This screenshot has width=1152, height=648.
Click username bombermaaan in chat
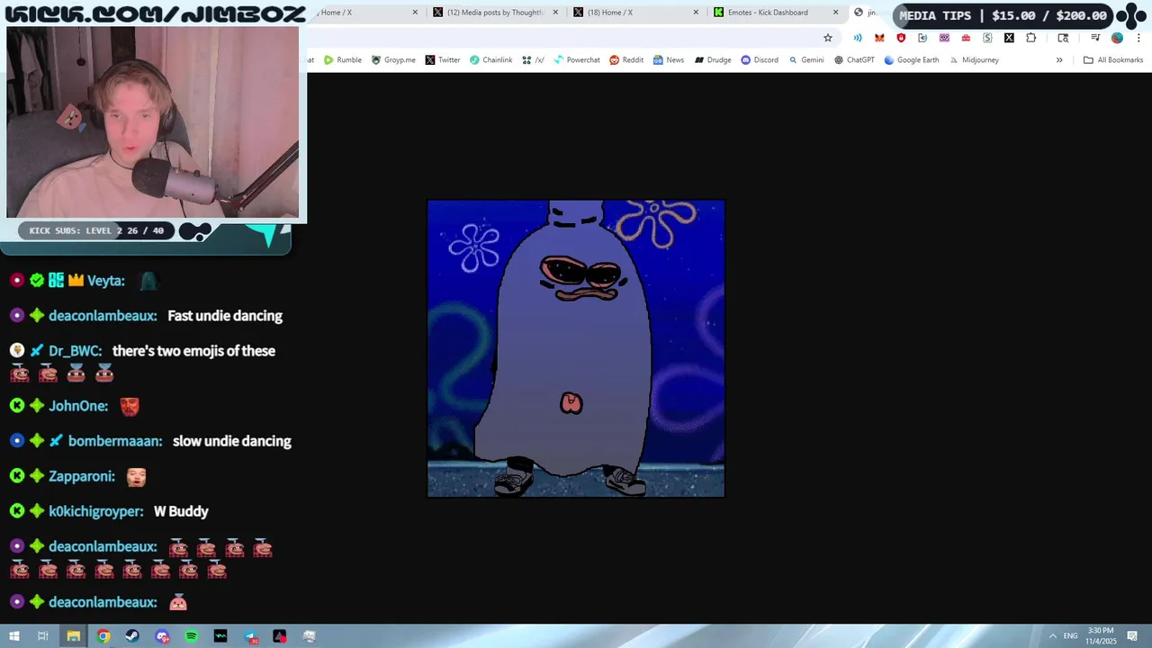(115, 441)
